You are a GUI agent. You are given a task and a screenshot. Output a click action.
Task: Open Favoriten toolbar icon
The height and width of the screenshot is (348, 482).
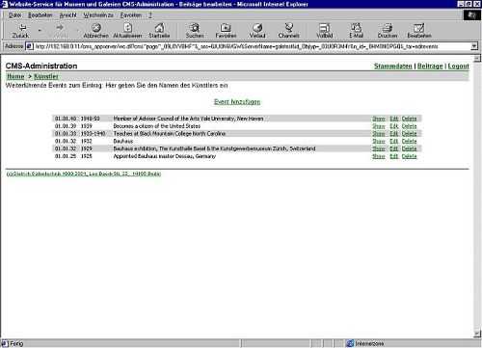click(226, 28)
